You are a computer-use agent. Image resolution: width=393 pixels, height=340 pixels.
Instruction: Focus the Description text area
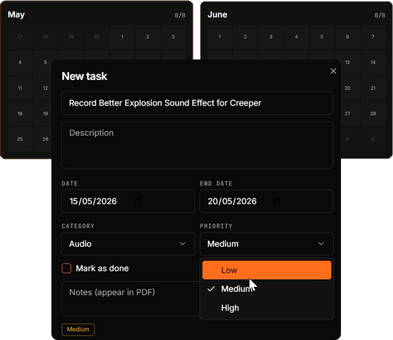tap(197, 145)
